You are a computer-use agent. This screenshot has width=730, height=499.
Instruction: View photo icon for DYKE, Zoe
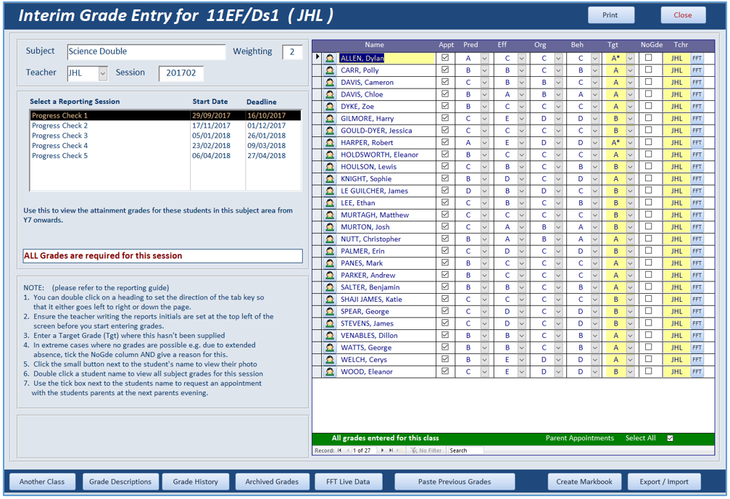click(330, 107)
